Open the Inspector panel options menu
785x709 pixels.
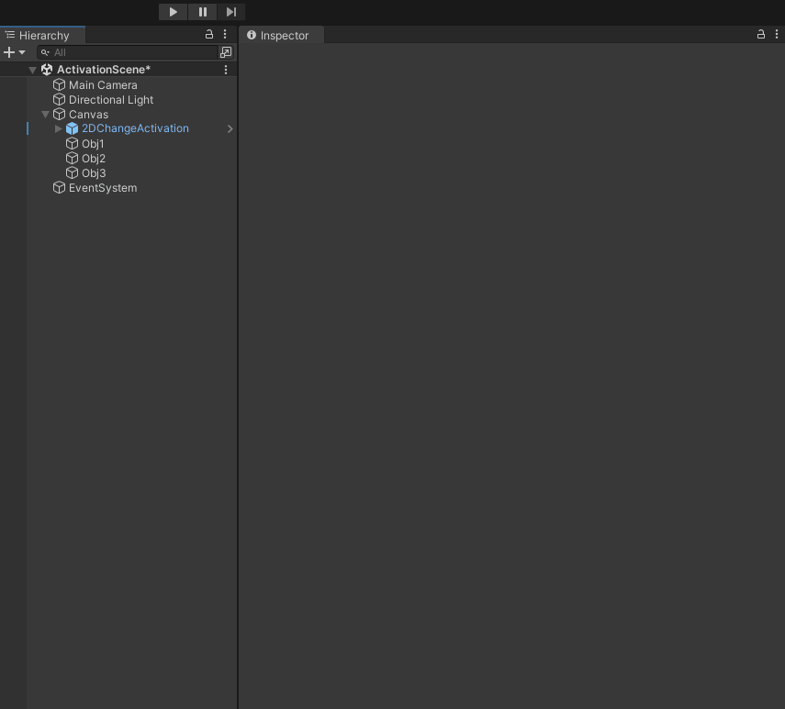[x=776, y=35]
